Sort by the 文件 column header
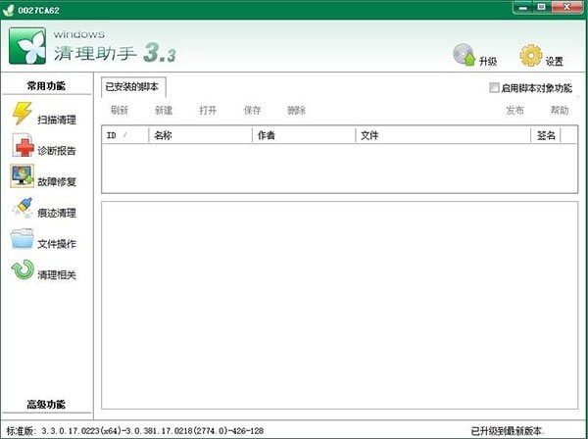Viewport: 588px width, 439px height. tap(443, 135)
